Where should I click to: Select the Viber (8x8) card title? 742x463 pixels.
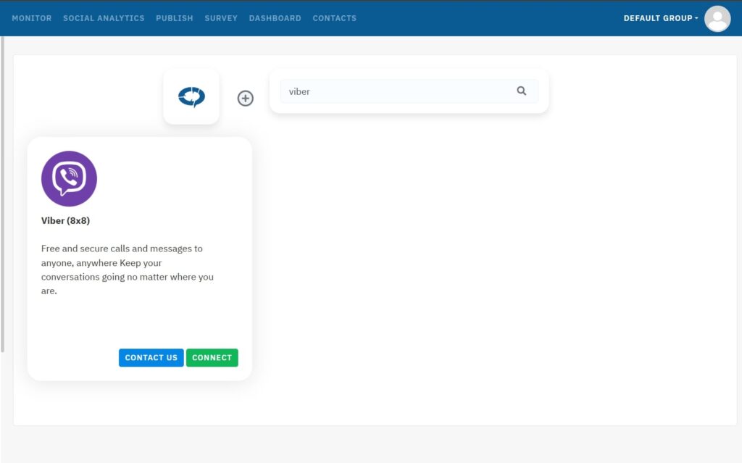click(x=65, y=221)
